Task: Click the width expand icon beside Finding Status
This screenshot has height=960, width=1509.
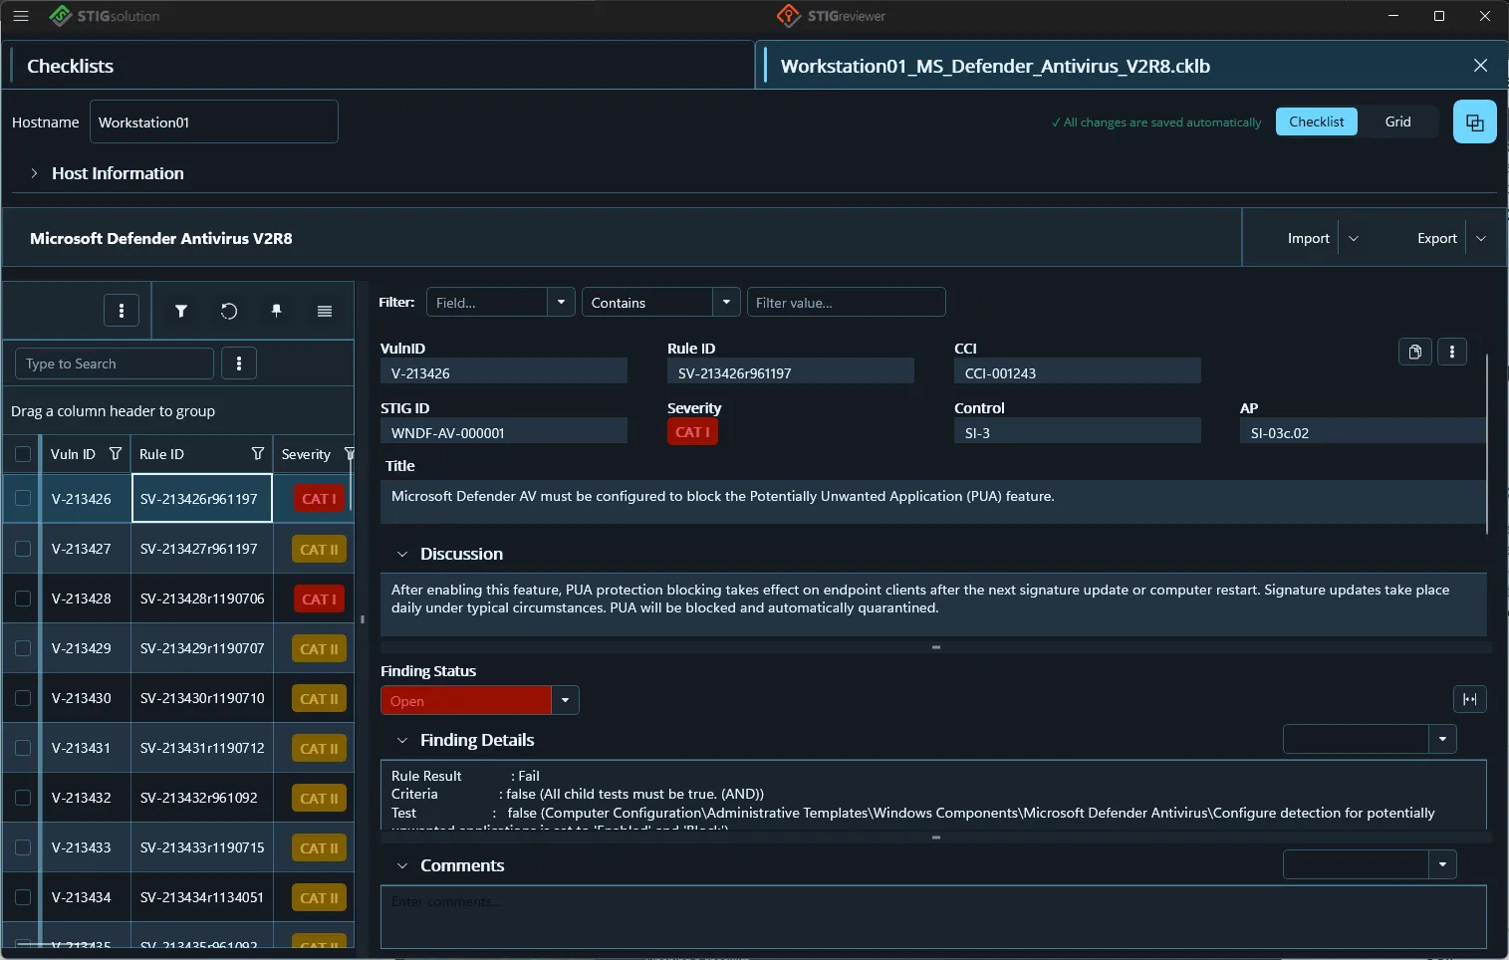Action: pyautogui.click(x=1470, y=699)
